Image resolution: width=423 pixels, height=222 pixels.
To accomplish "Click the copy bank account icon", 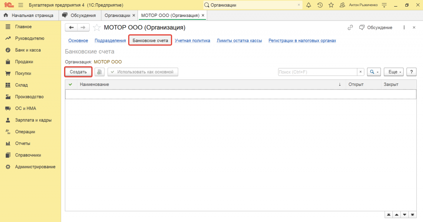I will coord(100,72).
